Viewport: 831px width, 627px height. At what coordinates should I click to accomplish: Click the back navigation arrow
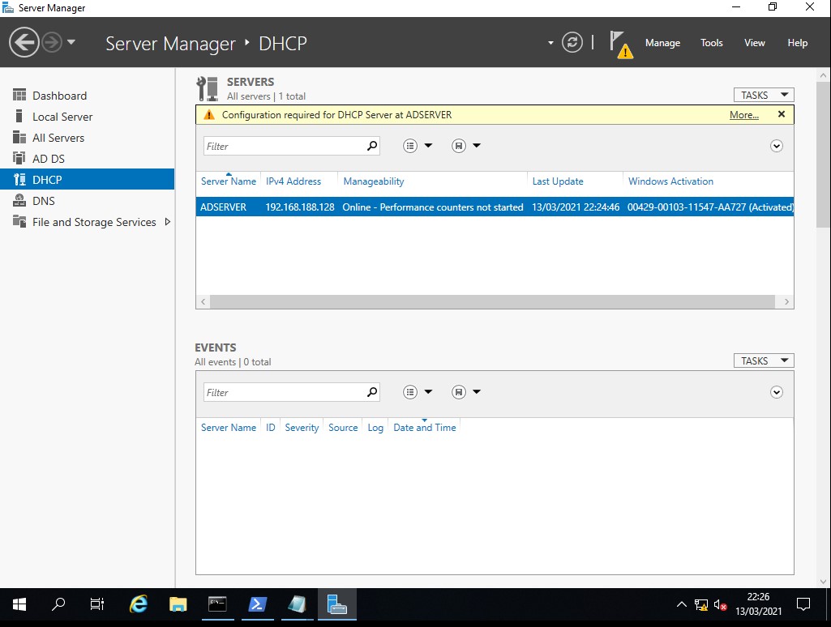(24, 43)
